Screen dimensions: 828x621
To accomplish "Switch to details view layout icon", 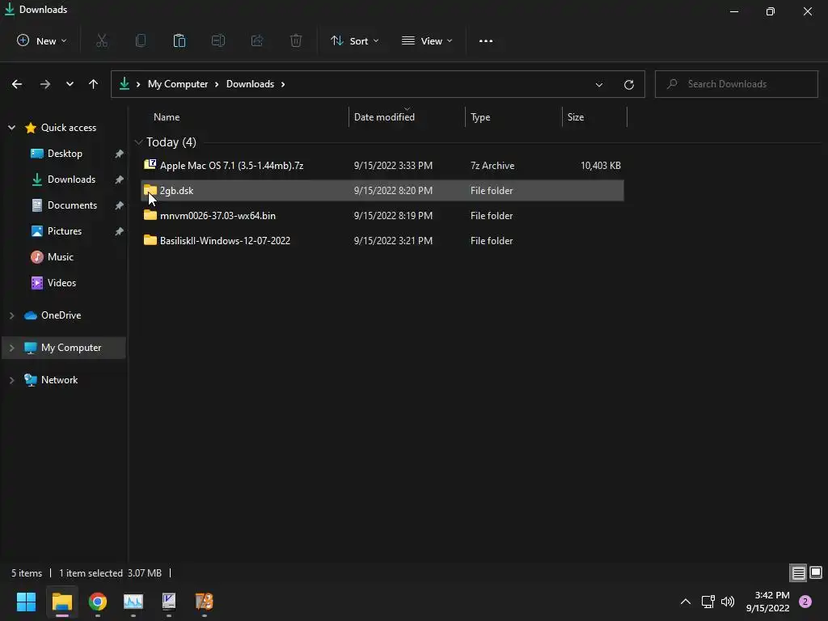I will 798,572.
